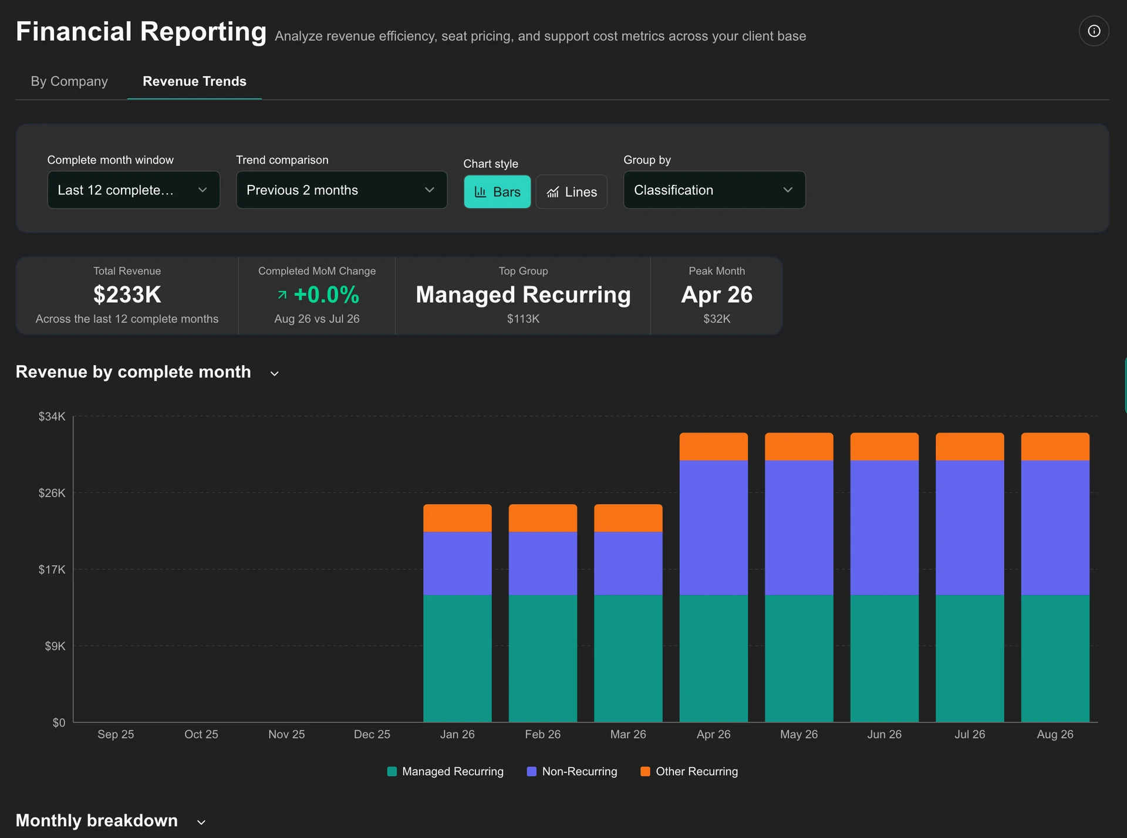1127x838 pixels.
Task: Click the $9K y-axis label
Action: [55, 646]
